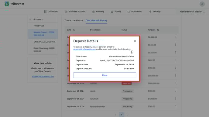The image size is (209, 117).
Task: Open the user profile avatar
Action: 202,4
